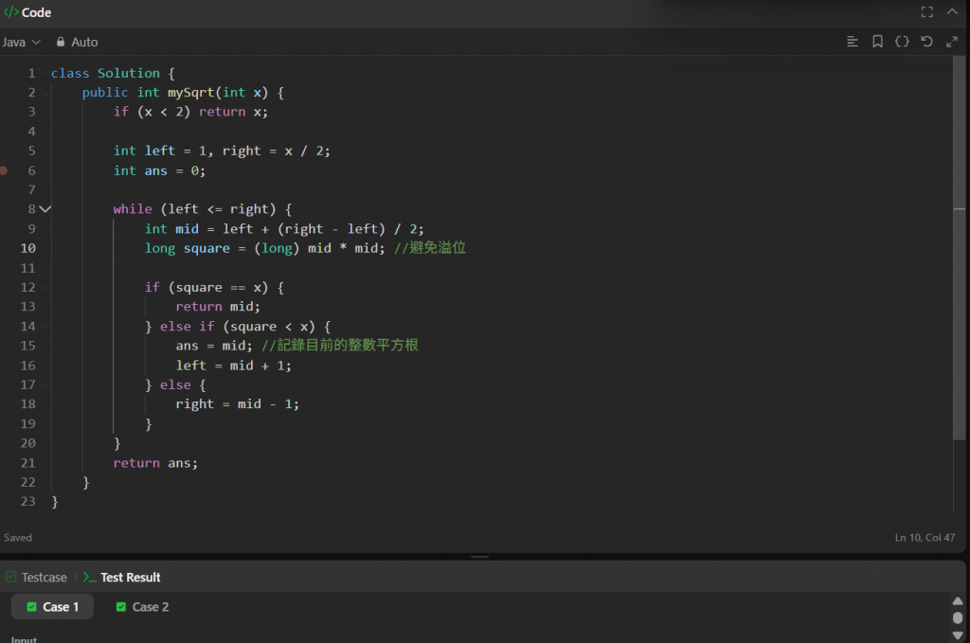The width and height of the screenshot is (970, 643).
Task: Switch to the Testcase tab
Action: [37, 578]
